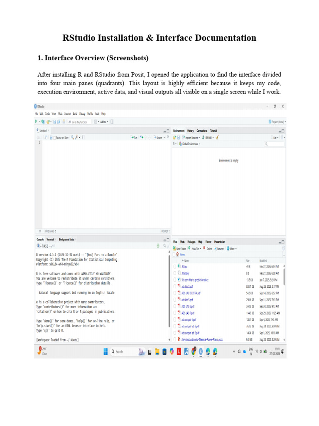Check the box for 5th sem Marks prediction.docx
Viewport: 319px width, 426px height.
click(175, 280)
